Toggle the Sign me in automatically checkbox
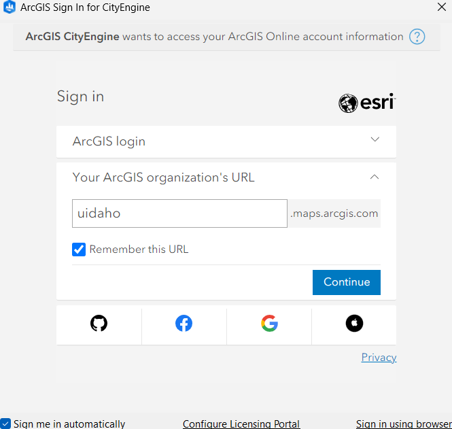The height and width of the screenshot is (429, 452). coord(5,424)
